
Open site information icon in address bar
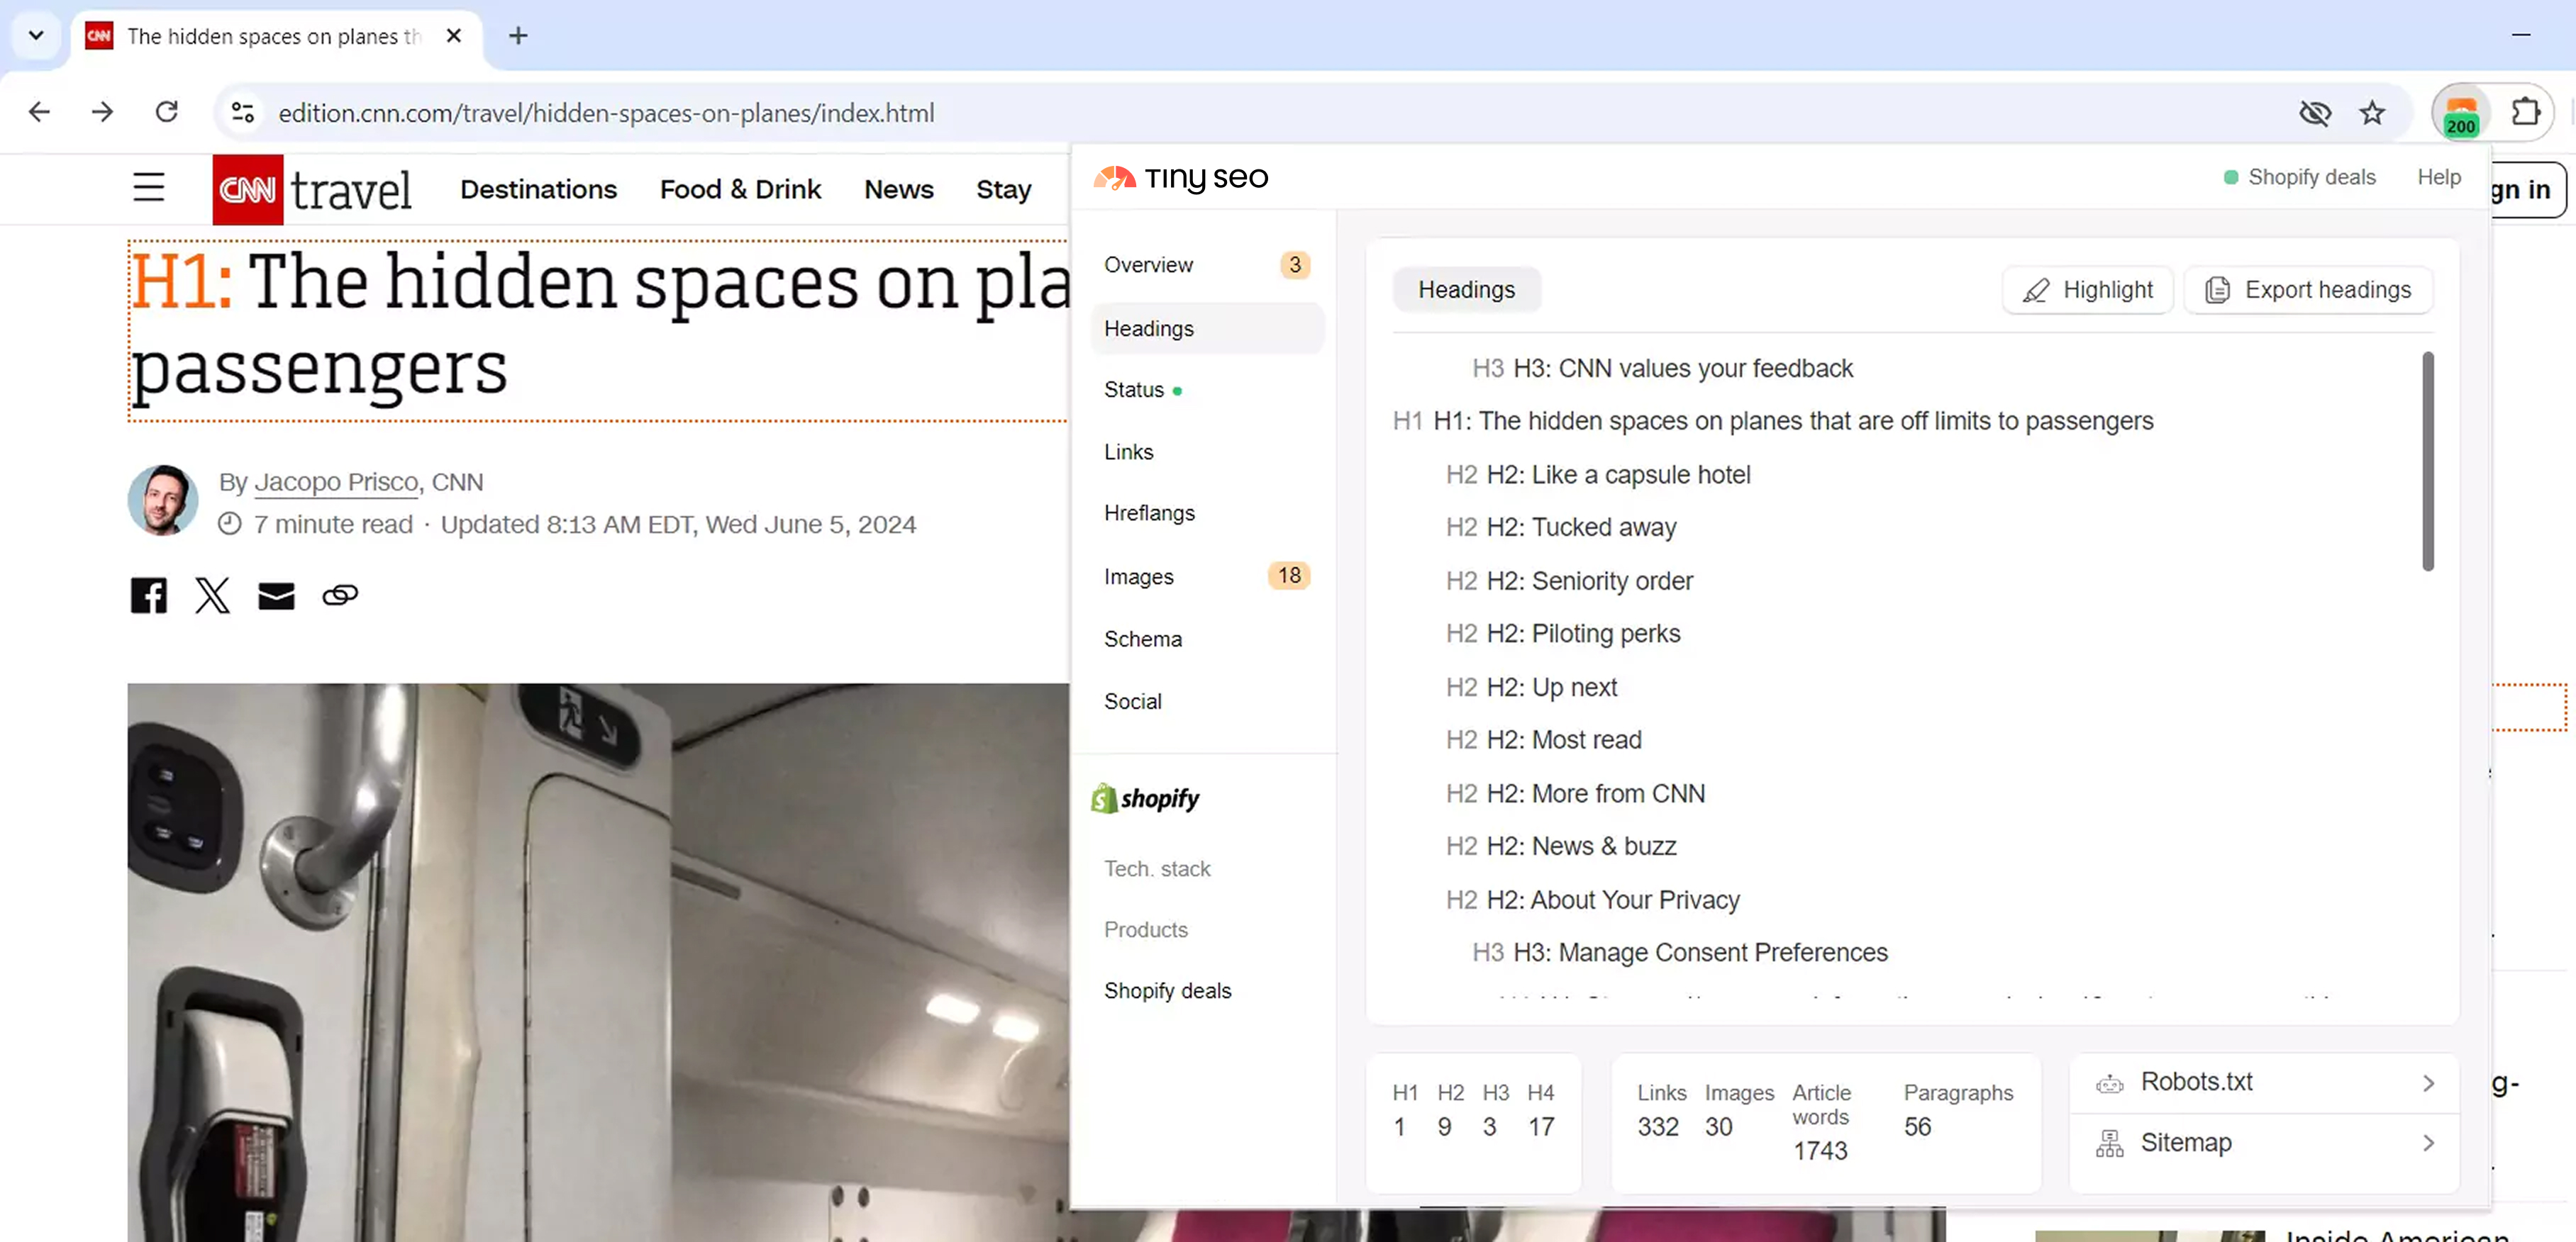pos(243,112)
